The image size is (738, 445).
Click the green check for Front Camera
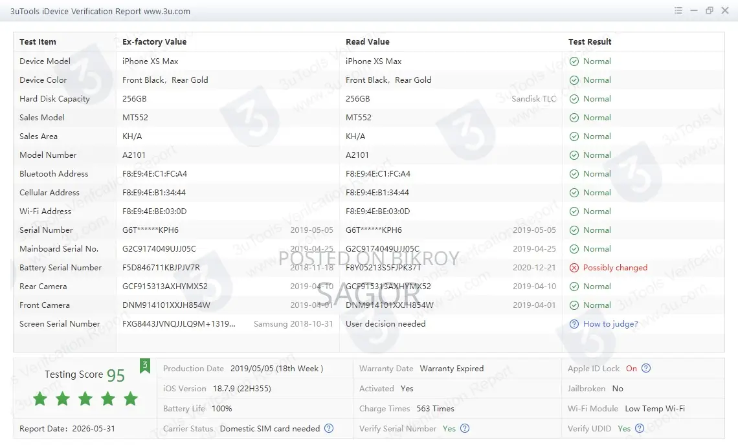tap(574, 305)
